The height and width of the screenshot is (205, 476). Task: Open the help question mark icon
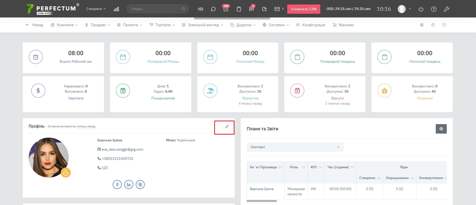[433, 9]
